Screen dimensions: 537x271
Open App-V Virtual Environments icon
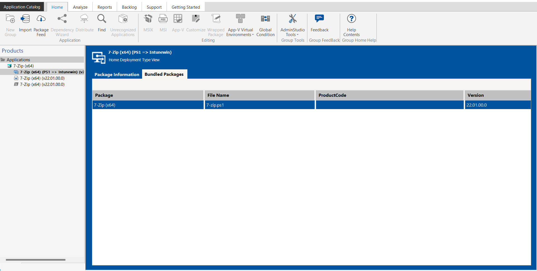(240, 19)
